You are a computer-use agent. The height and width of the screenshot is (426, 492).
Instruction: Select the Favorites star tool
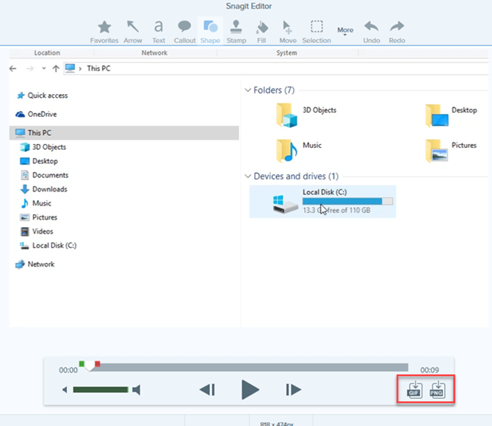(104, 32)
